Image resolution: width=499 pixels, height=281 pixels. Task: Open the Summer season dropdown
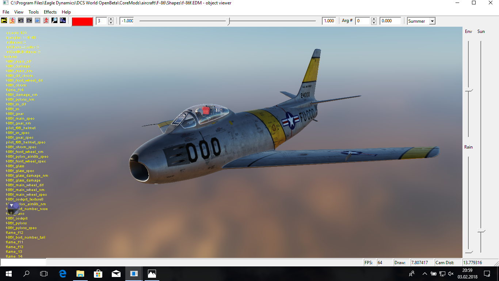[x=432, y=21]
